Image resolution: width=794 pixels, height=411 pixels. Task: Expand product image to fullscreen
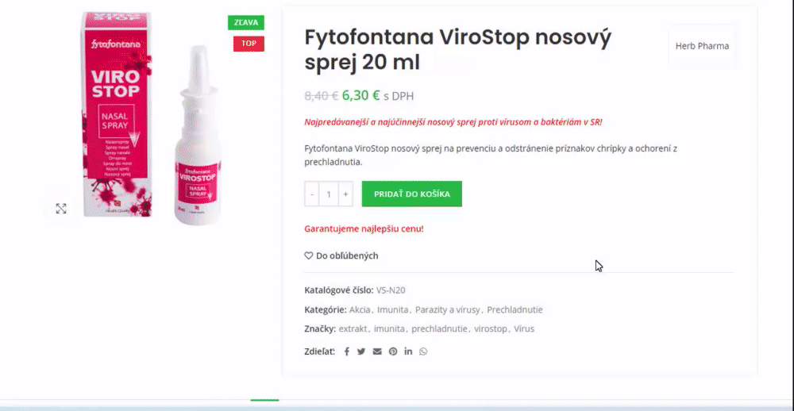click(x=61, y=209)
